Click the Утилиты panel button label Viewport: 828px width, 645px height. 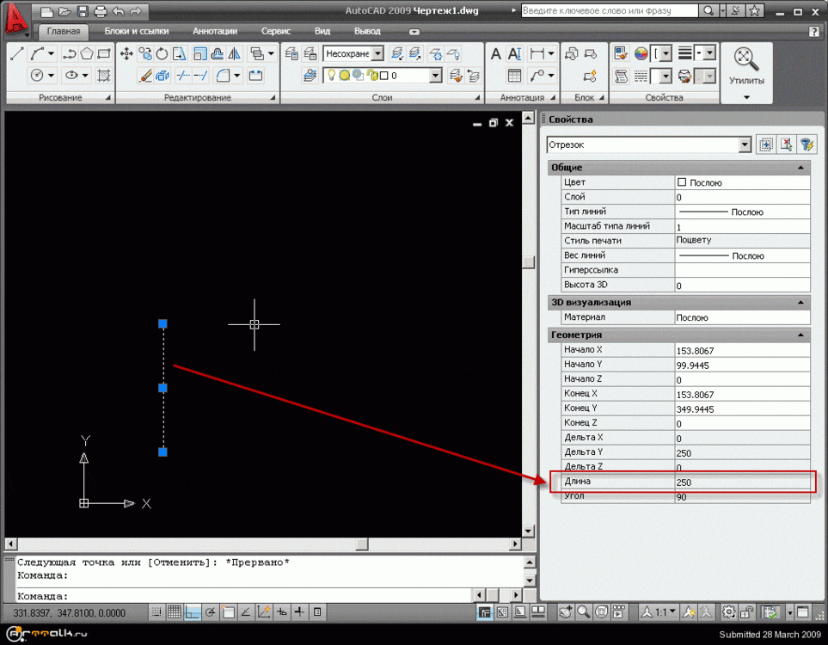coord(746,81)
